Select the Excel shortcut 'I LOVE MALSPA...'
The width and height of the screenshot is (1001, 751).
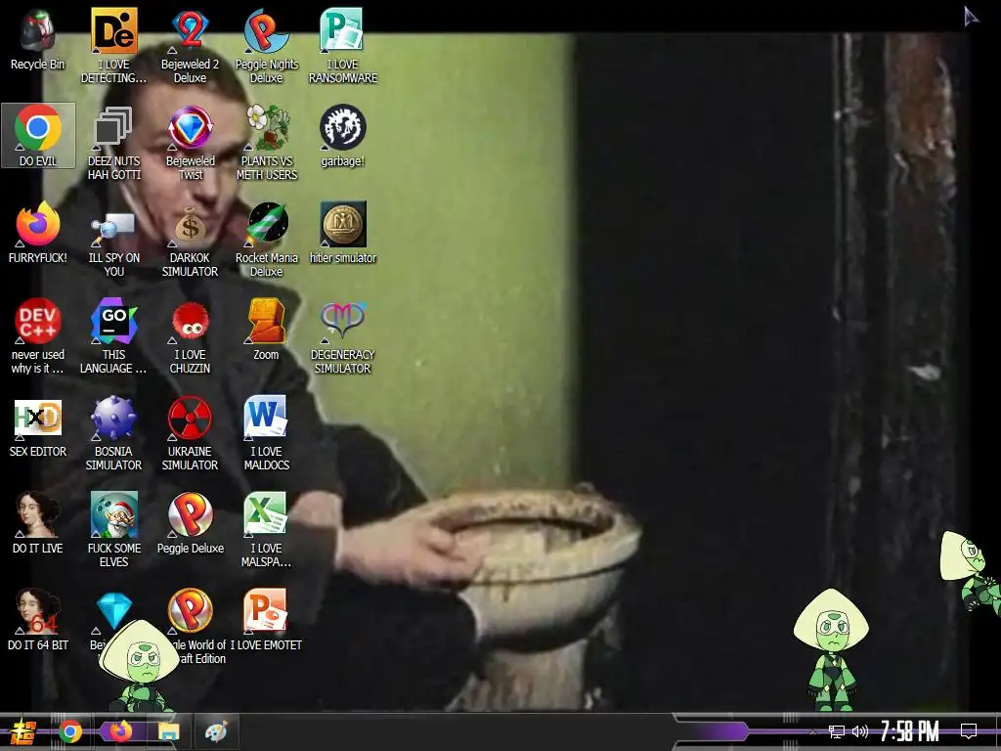click(266, 530)
